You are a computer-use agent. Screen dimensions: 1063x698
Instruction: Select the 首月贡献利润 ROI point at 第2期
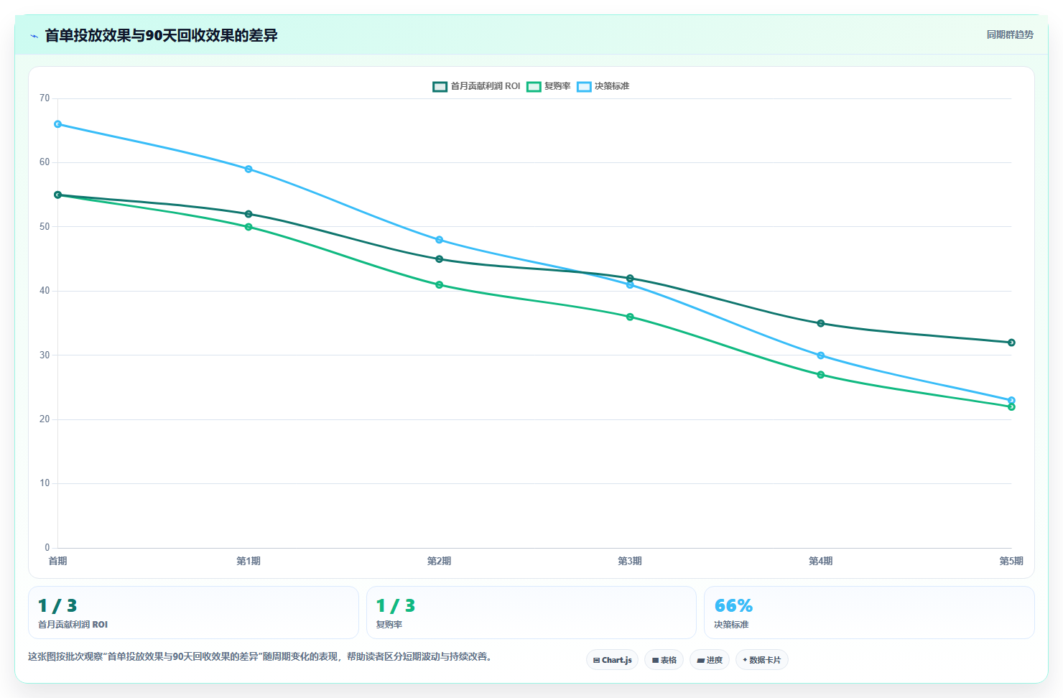click(440, 259)
